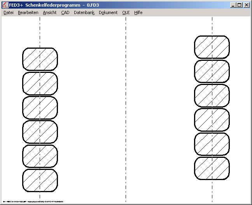Click the topmost hatched coil in right stack
The height and width of the screenshot is (205, 252).
click(212, 47)
